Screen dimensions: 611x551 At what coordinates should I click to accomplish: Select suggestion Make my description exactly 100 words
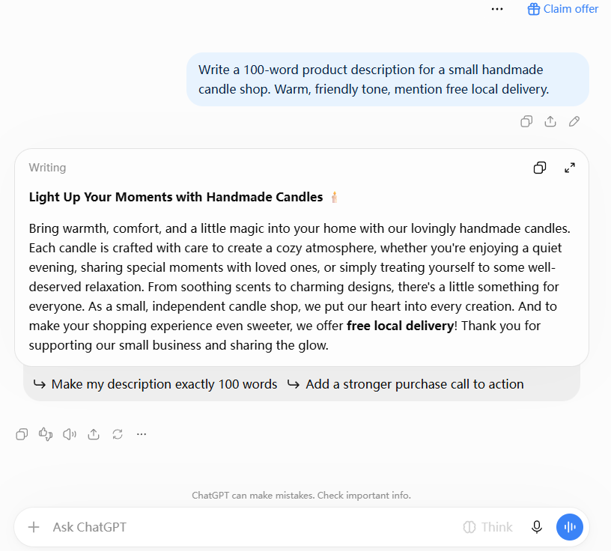pos(155,384)
